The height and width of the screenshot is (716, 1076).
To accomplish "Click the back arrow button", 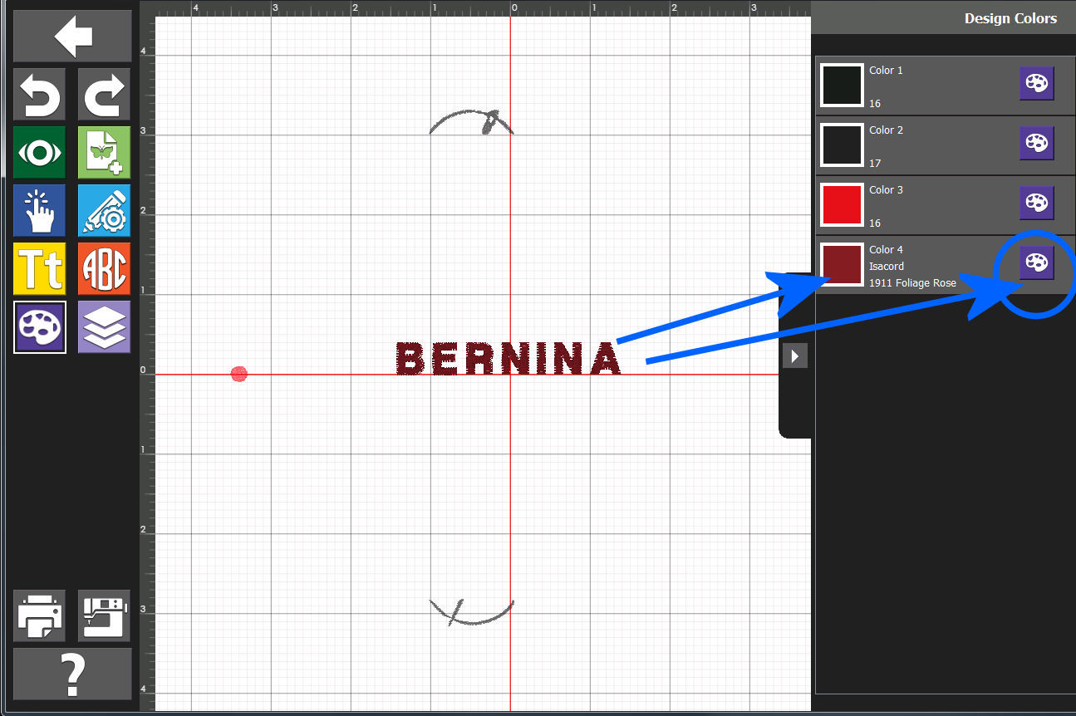I will tap(72, 36).
